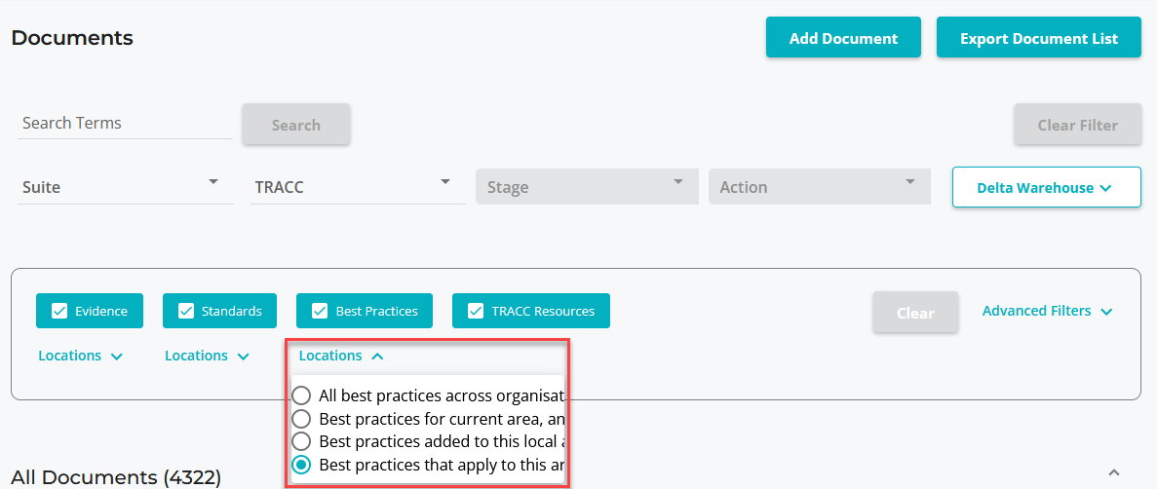Collapse Locations under Best Practices
1157x489 pixels.
[341, 357]
